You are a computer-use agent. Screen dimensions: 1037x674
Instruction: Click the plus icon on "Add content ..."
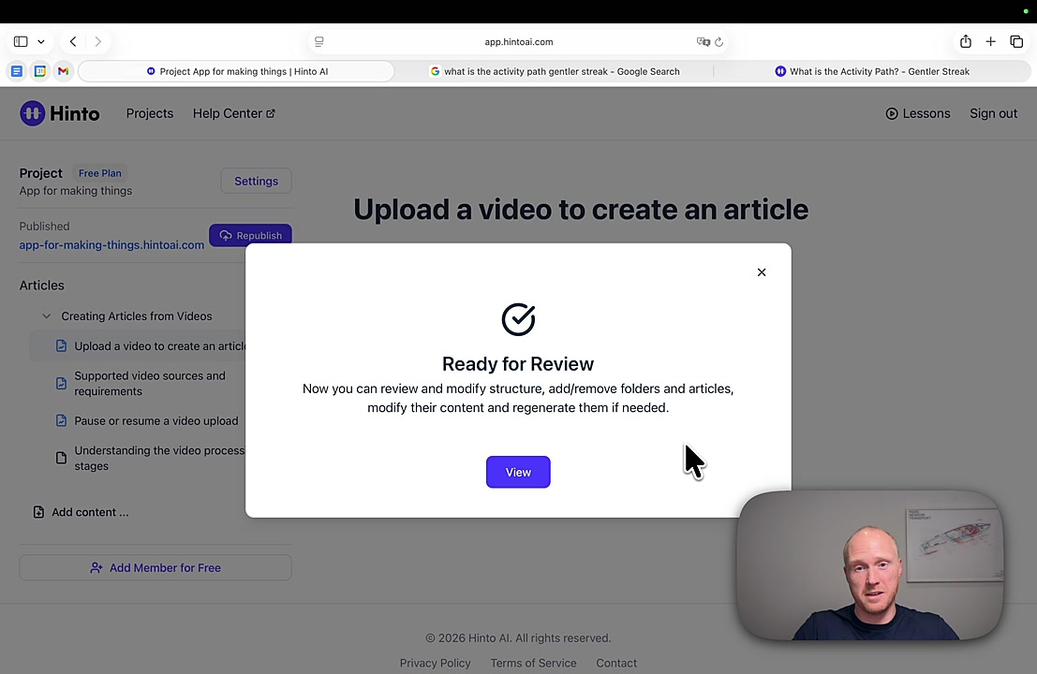[x=38, y=512]
